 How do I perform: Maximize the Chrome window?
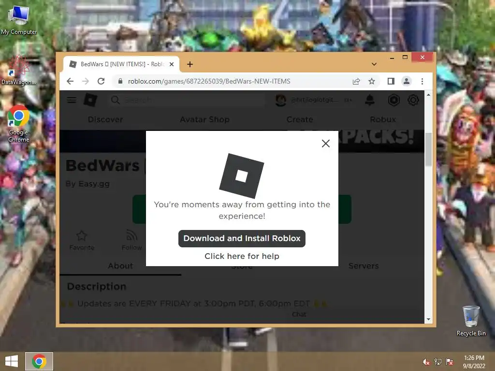coord(405,57)
